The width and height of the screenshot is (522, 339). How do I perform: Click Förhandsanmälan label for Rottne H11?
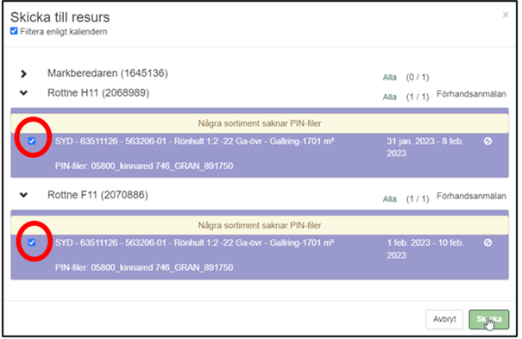click(471, 94)
